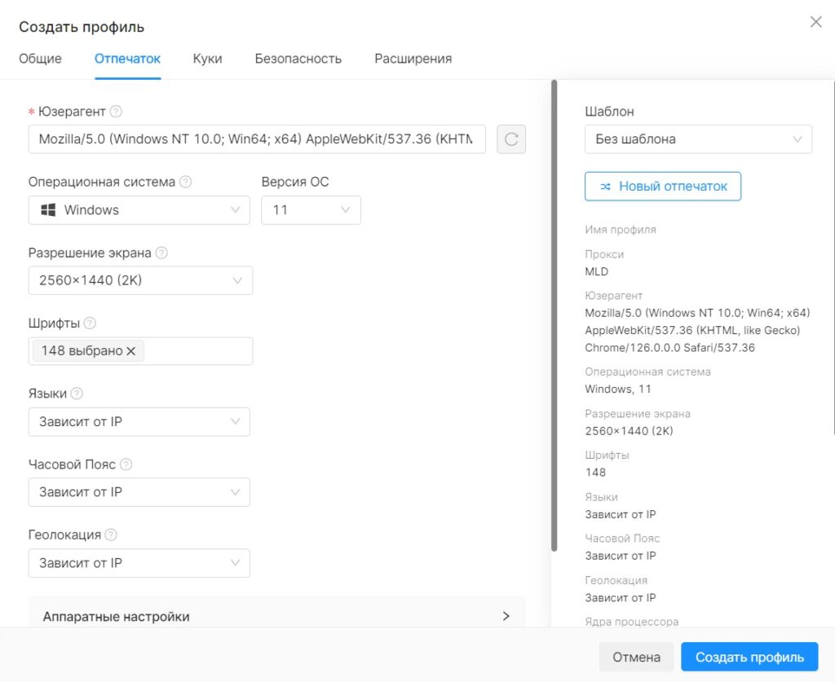Click into the Юзерагент input field
Image resolution: width=835 pixels, height=682 pixels.
(x=257, y=139)
